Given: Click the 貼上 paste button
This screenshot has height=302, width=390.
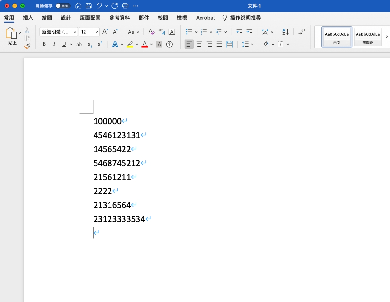Looking at the screenshot, I should tap(12, 36).
